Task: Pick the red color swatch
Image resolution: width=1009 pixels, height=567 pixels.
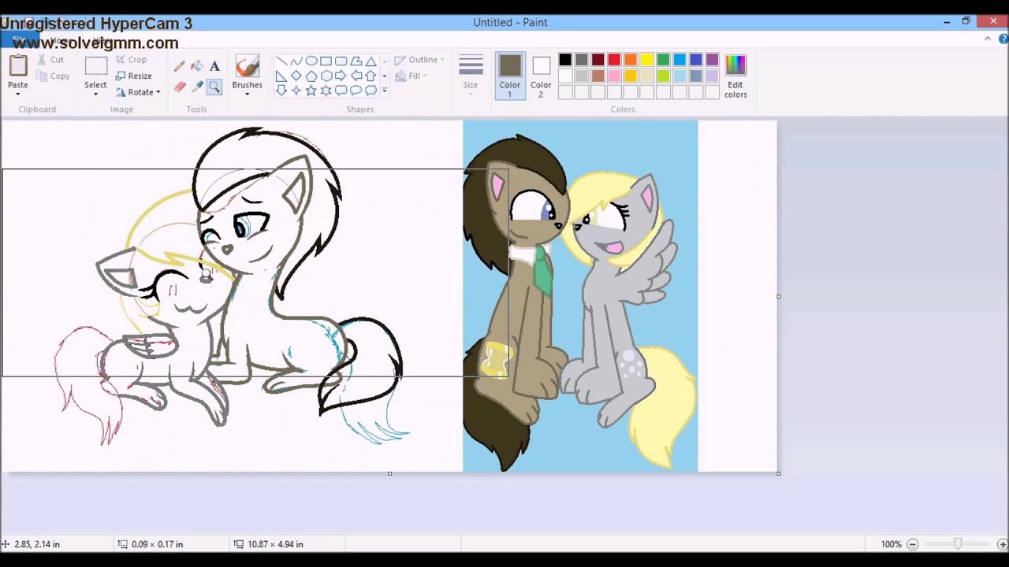Action: pyautogui.click(x=614, y=60)
